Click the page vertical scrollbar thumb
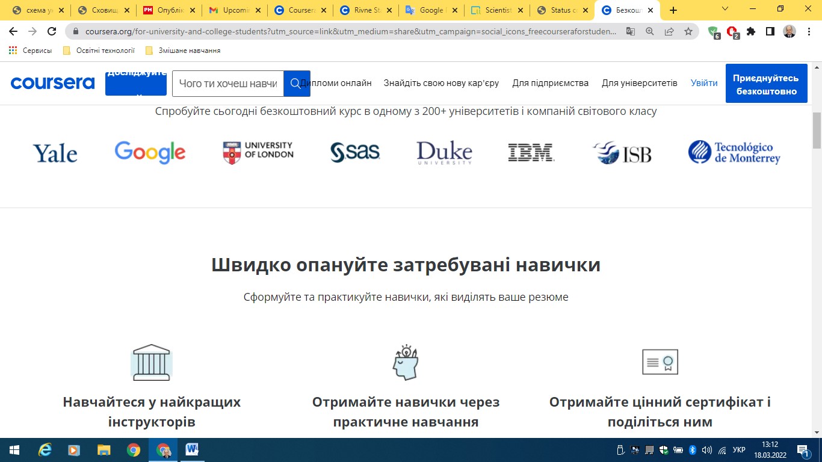 (817, 131)
